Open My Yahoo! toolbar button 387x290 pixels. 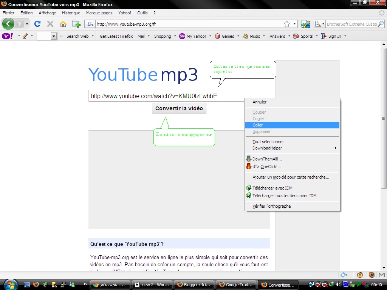192,36
